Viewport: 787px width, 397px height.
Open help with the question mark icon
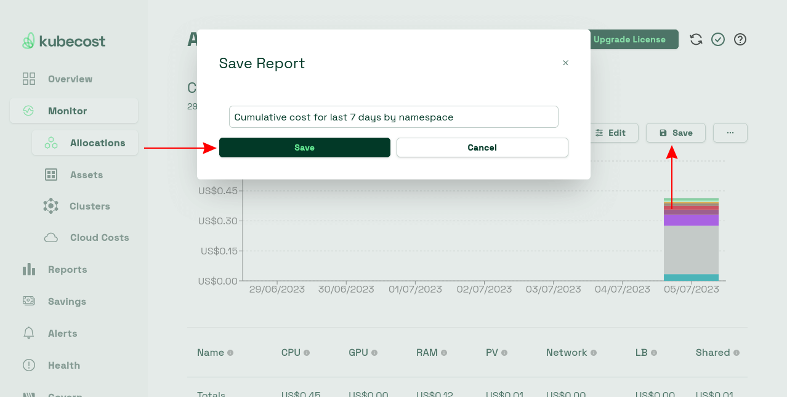740,39
